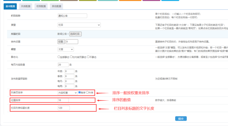Click the 每页内容数量 input field

tap(63, 65)
